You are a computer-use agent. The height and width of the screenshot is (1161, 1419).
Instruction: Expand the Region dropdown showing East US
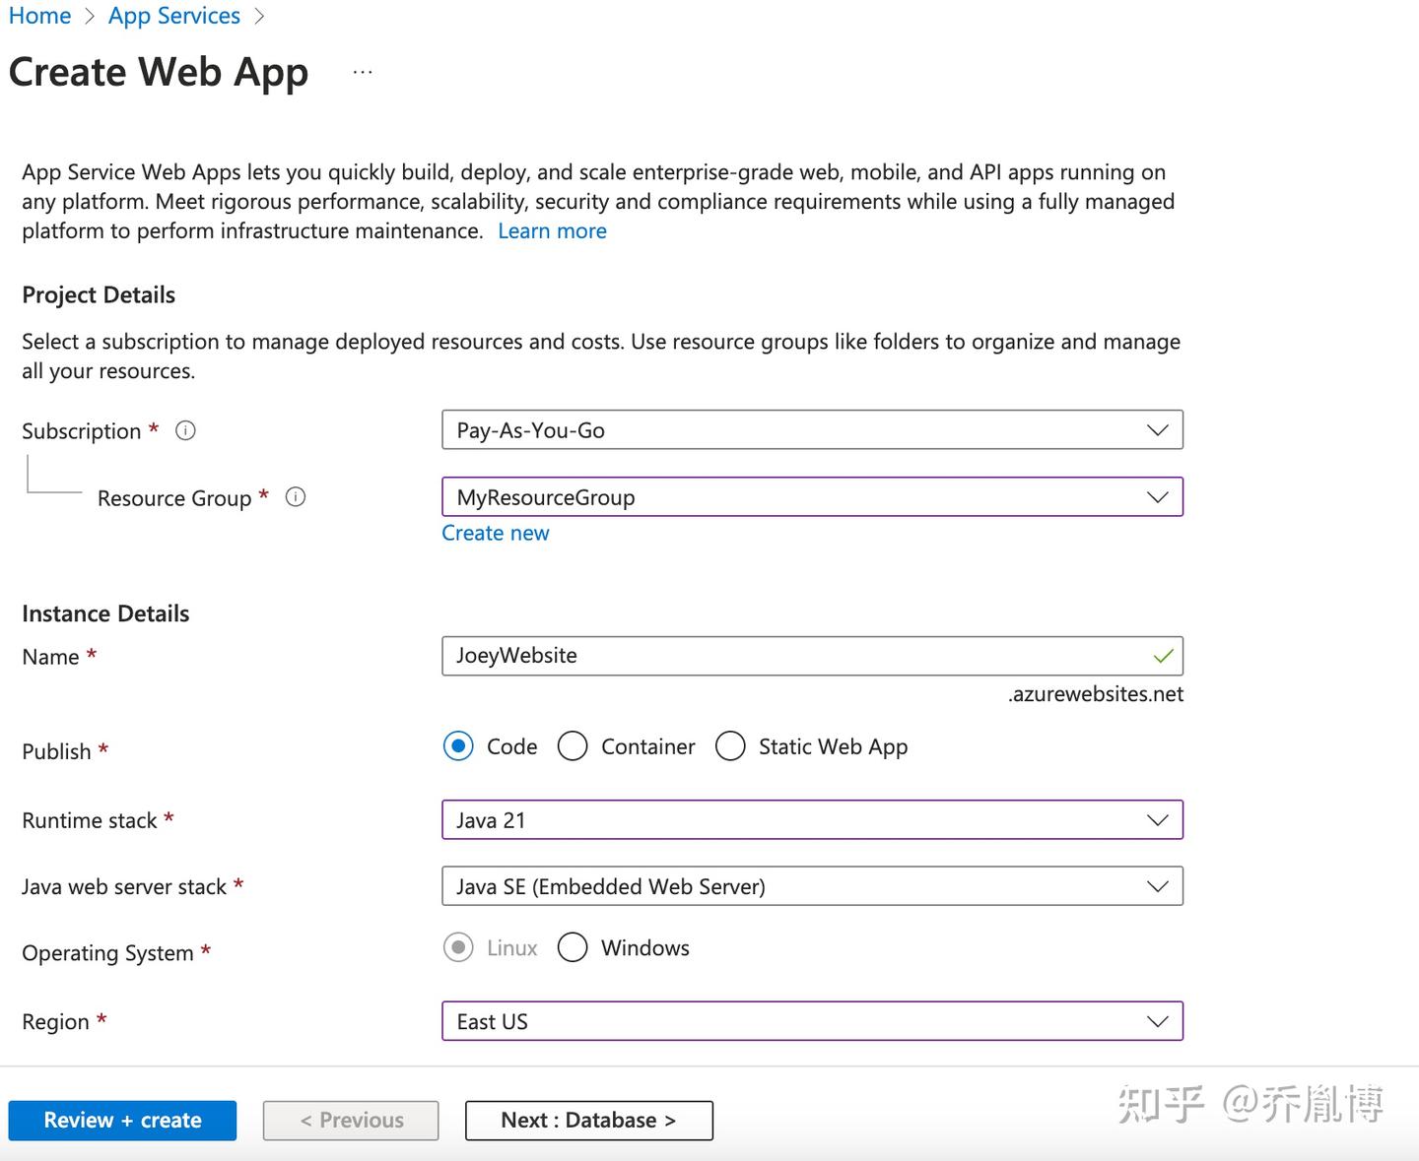coord(812,1021)
